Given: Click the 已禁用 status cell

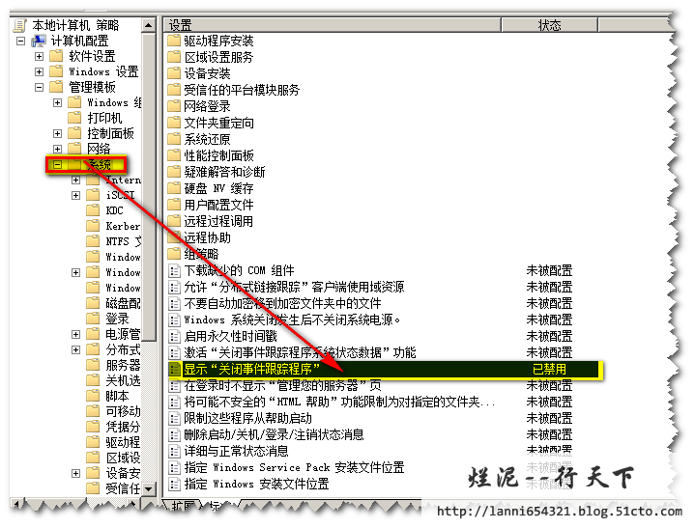Looking at the screenshot, I should tap(549, 369).
